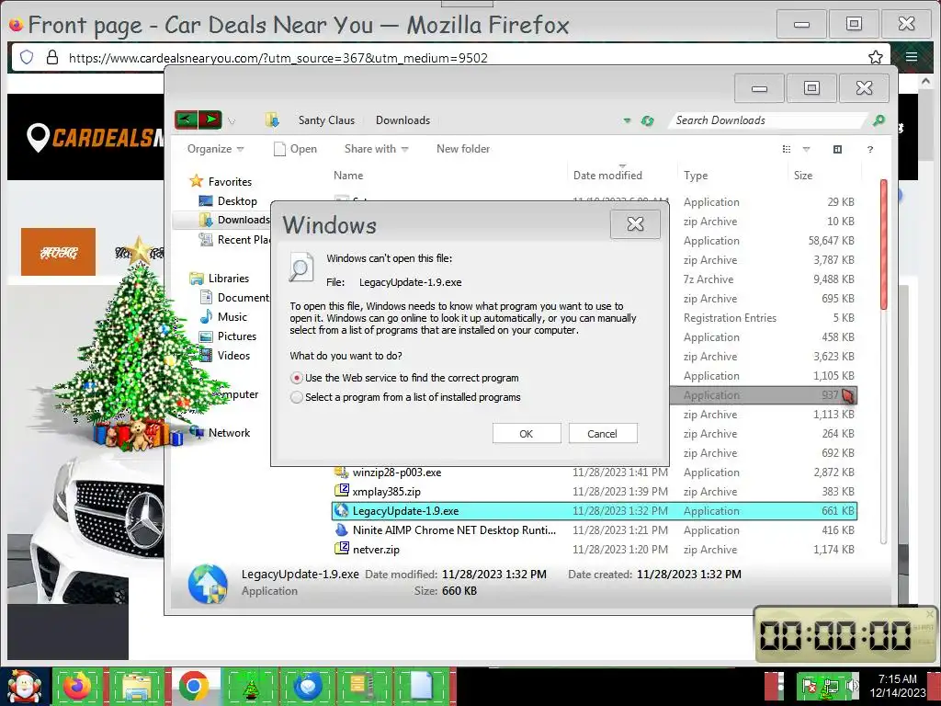
Task: Click New folder in the toolbar
Action: click(463, 149)
